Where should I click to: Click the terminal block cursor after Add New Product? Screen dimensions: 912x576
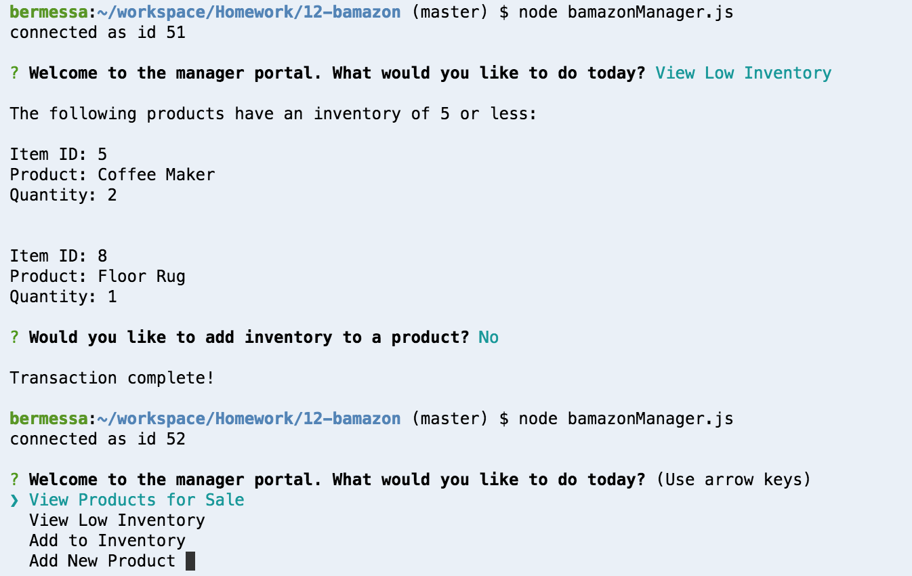[x=190, y=561]
